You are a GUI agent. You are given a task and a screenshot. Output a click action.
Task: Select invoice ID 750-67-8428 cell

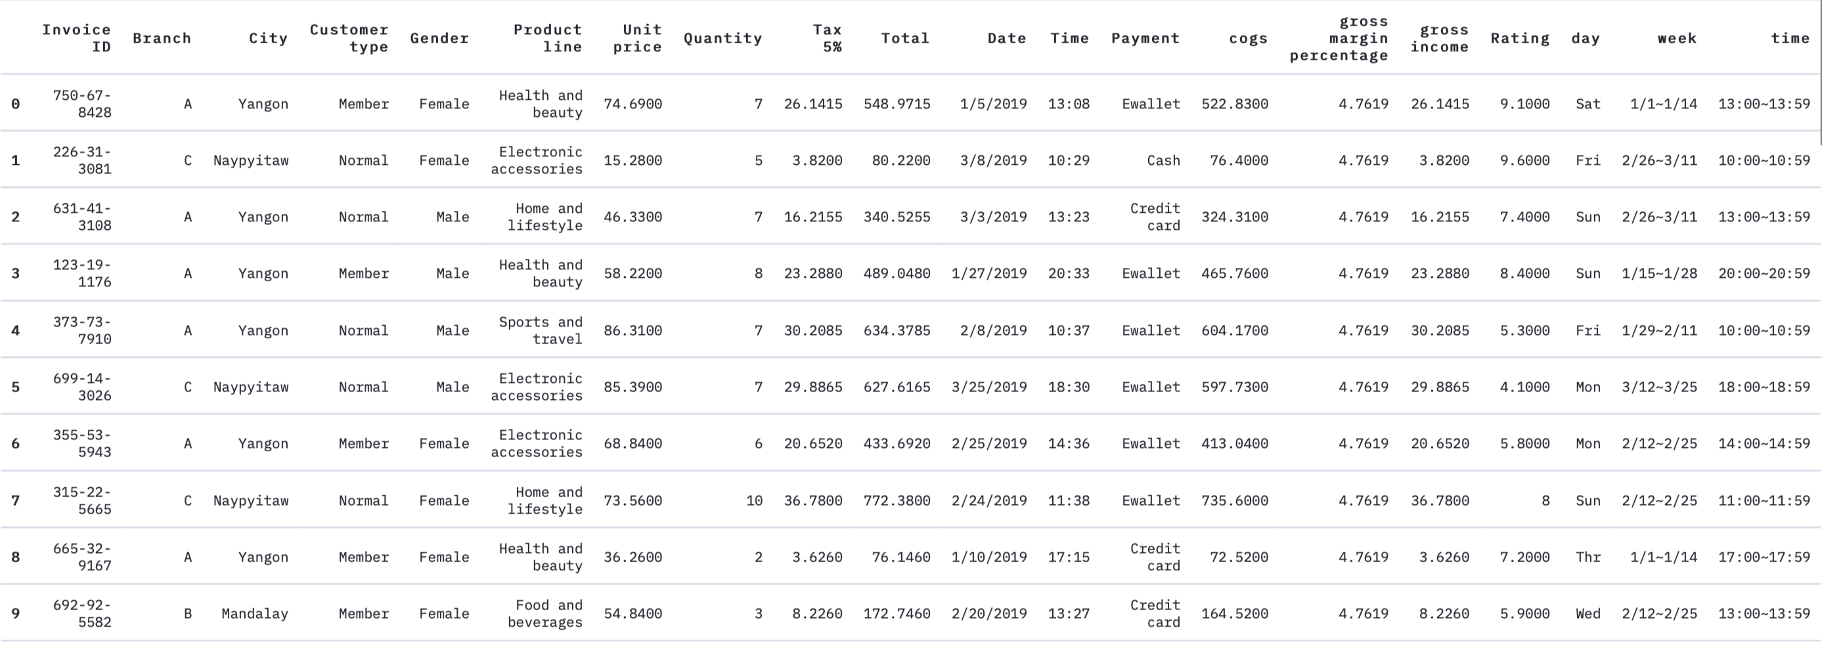point(82,104)
